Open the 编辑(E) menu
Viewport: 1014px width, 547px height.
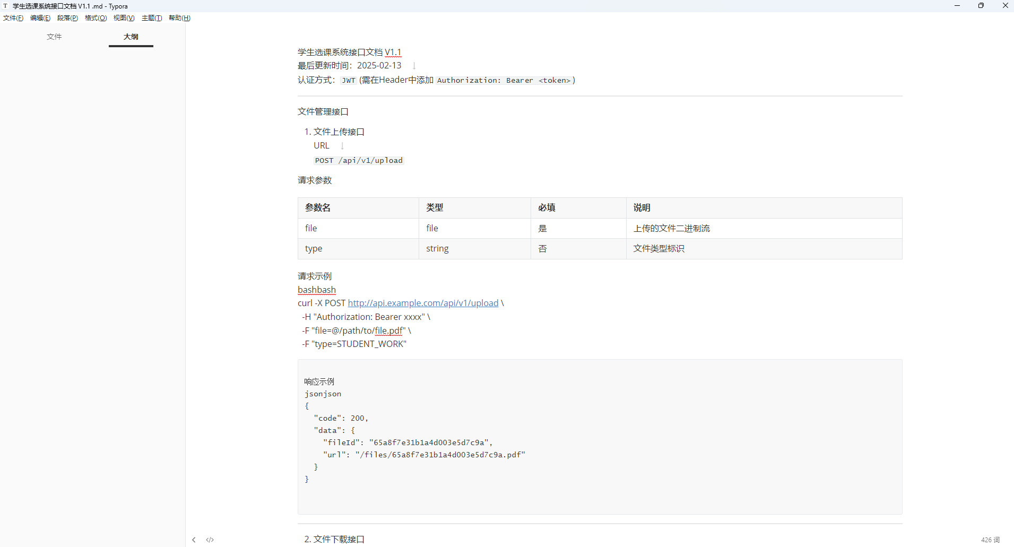[x=40, y=18]
